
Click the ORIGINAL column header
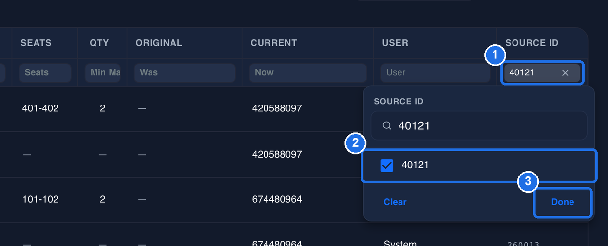[x=159, y=43]
